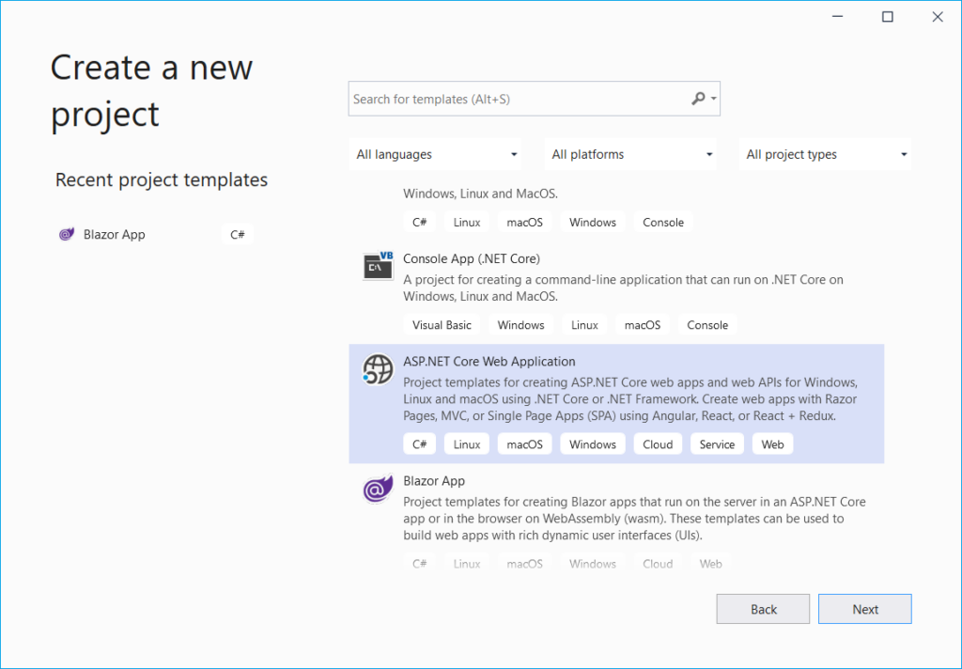Click macOS tag in topmost partial template row
Image resolution: width=962 pixels, height=669 pixels.
pyautogui.click(x=524, y=222)
